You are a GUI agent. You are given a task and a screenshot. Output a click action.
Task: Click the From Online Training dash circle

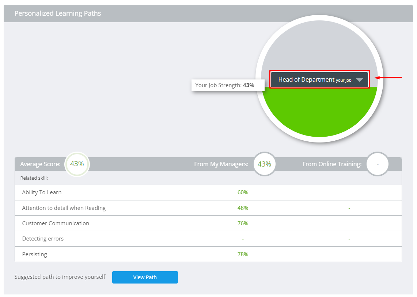tap(378, 164)
